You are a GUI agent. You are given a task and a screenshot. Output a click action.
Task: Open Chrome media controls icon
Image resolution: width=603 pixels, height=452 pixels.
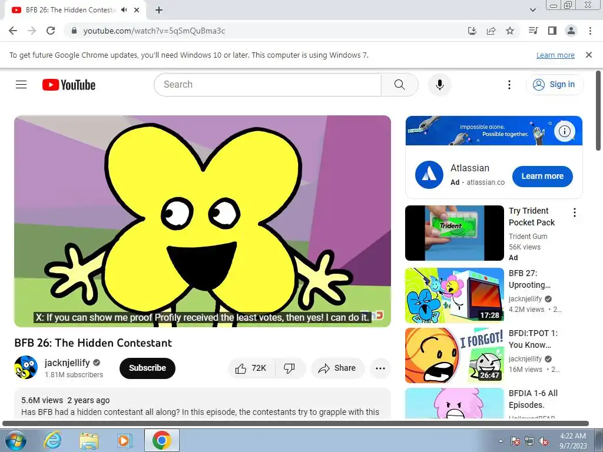[x=534, y=31]
